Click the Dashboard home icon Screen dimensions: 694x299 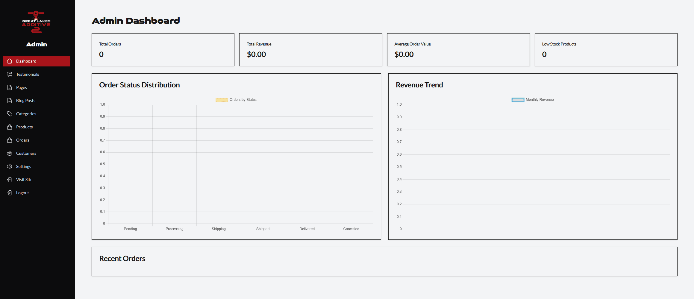10,61
